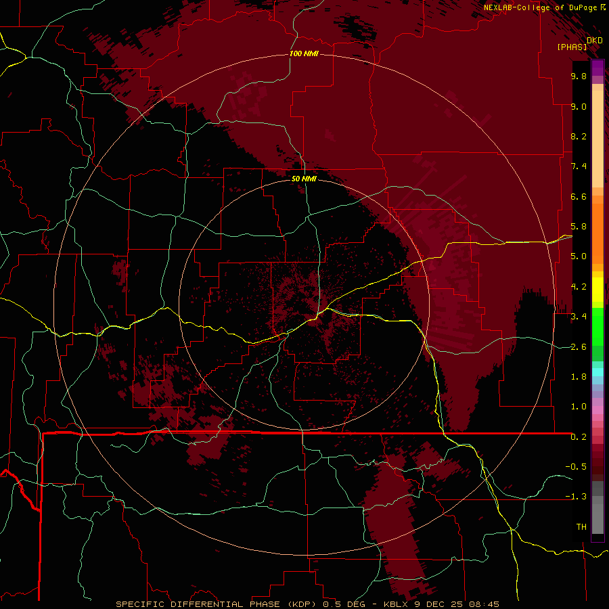The width and height of the screenshot is (609, 609).
Task: Click the 6.6 scale value
Action: point(579,196)
